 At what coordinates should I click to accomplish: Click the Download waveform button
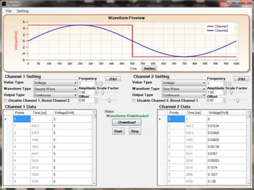[x=126, y=122]
